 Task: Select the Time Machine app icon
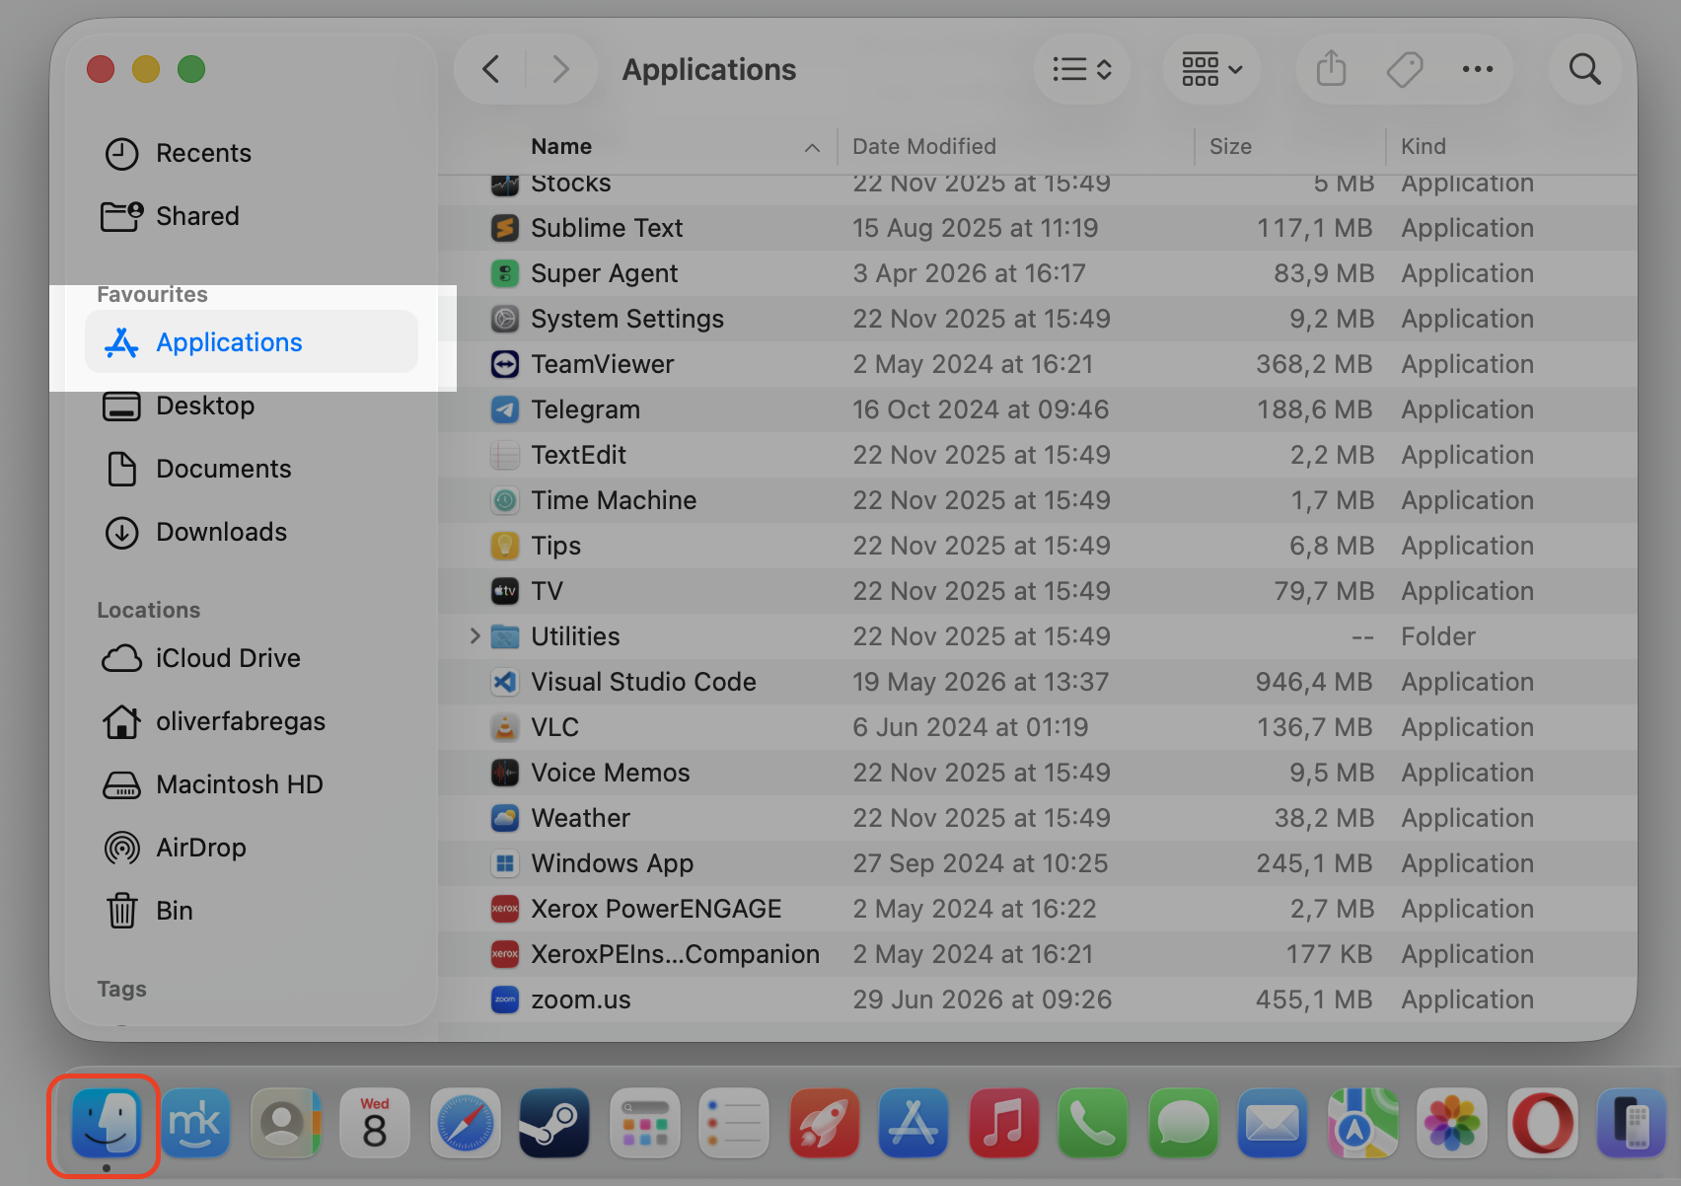[505, 500]
